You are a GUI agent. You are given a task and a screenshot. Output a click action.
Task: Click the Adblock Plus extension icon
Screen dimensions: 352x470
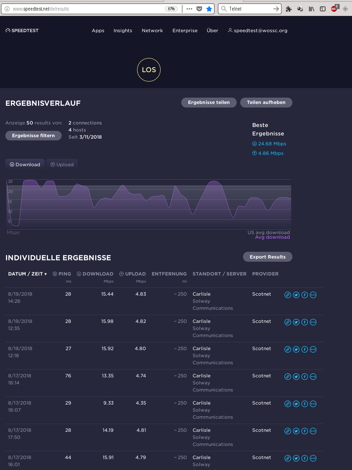tap(334, 9)
